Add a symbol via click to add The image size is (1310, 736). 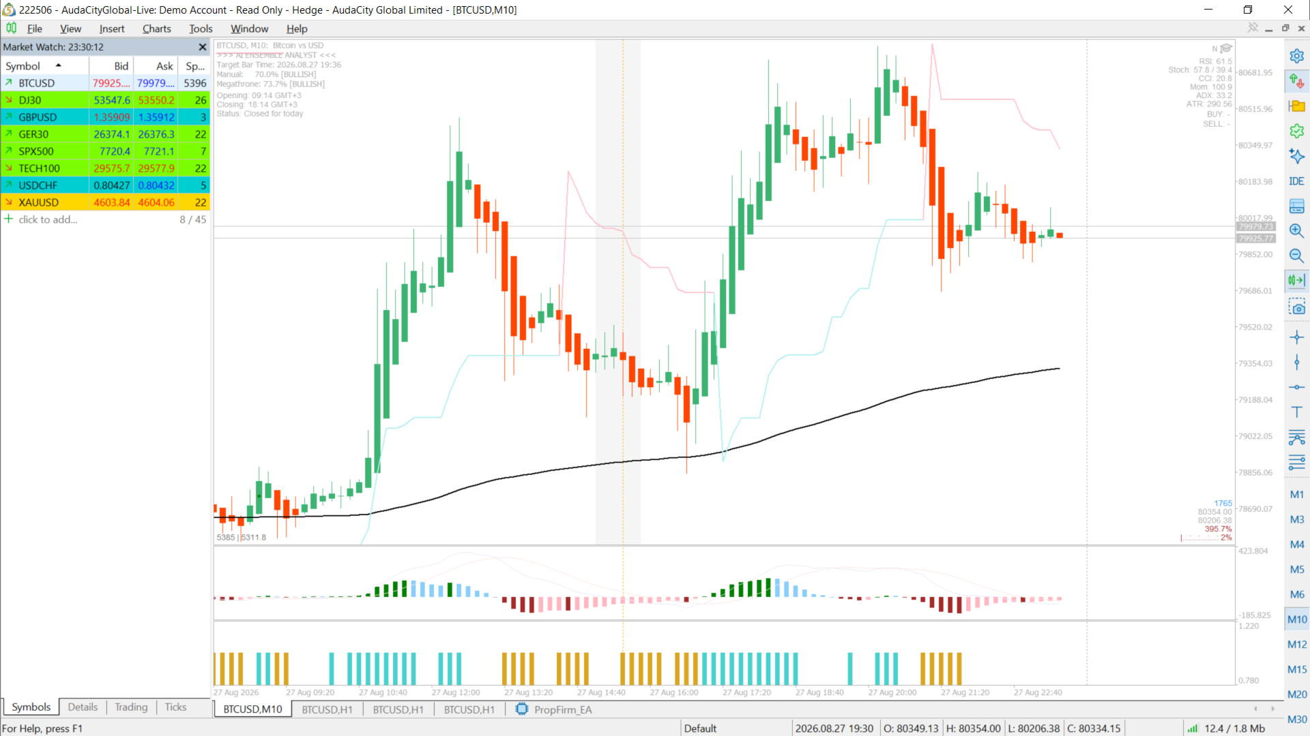pos(48,219)
